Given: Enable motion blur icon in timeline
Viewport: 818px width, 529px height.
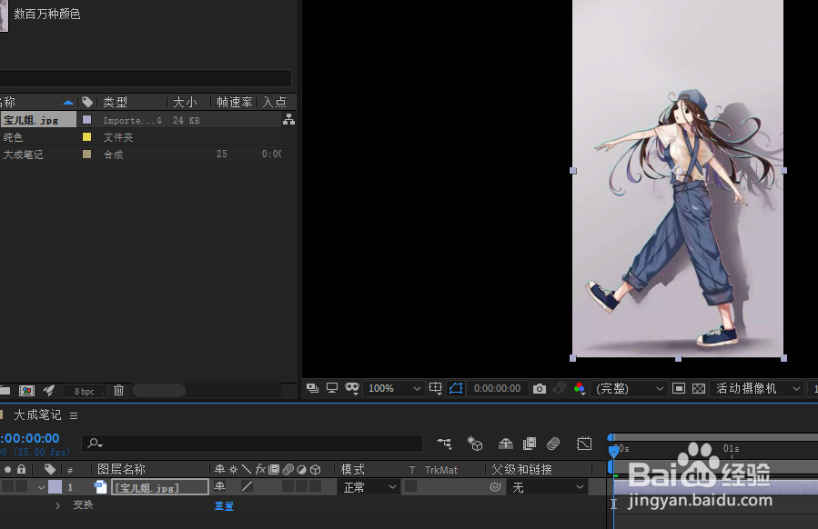Looking at the screenshot, I should point(553,444).
